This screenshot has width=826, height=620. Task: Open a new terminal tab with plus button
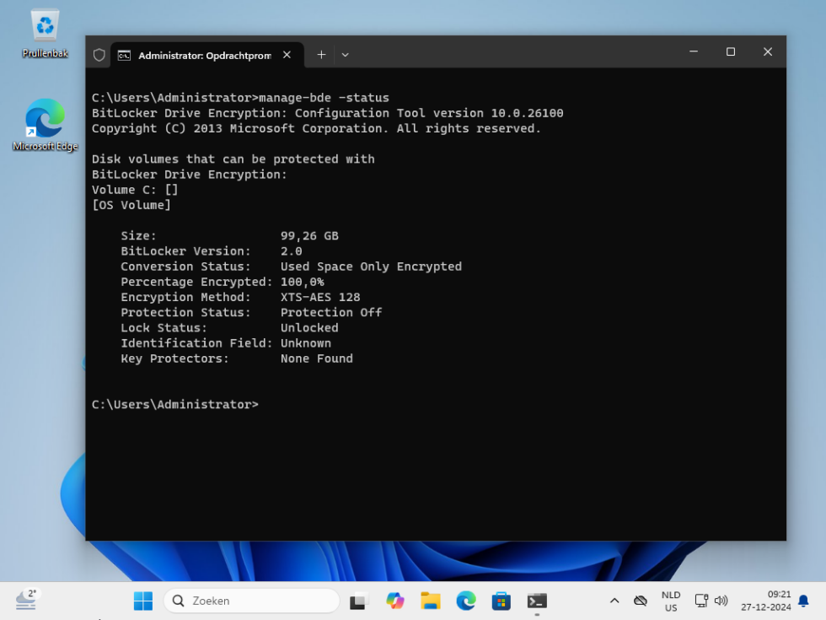point(321,54)
